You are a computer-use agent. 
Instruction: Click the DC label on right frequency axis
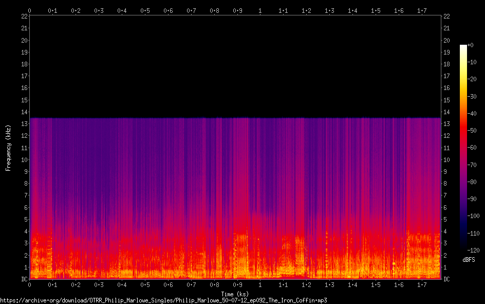tap(446, 279)
